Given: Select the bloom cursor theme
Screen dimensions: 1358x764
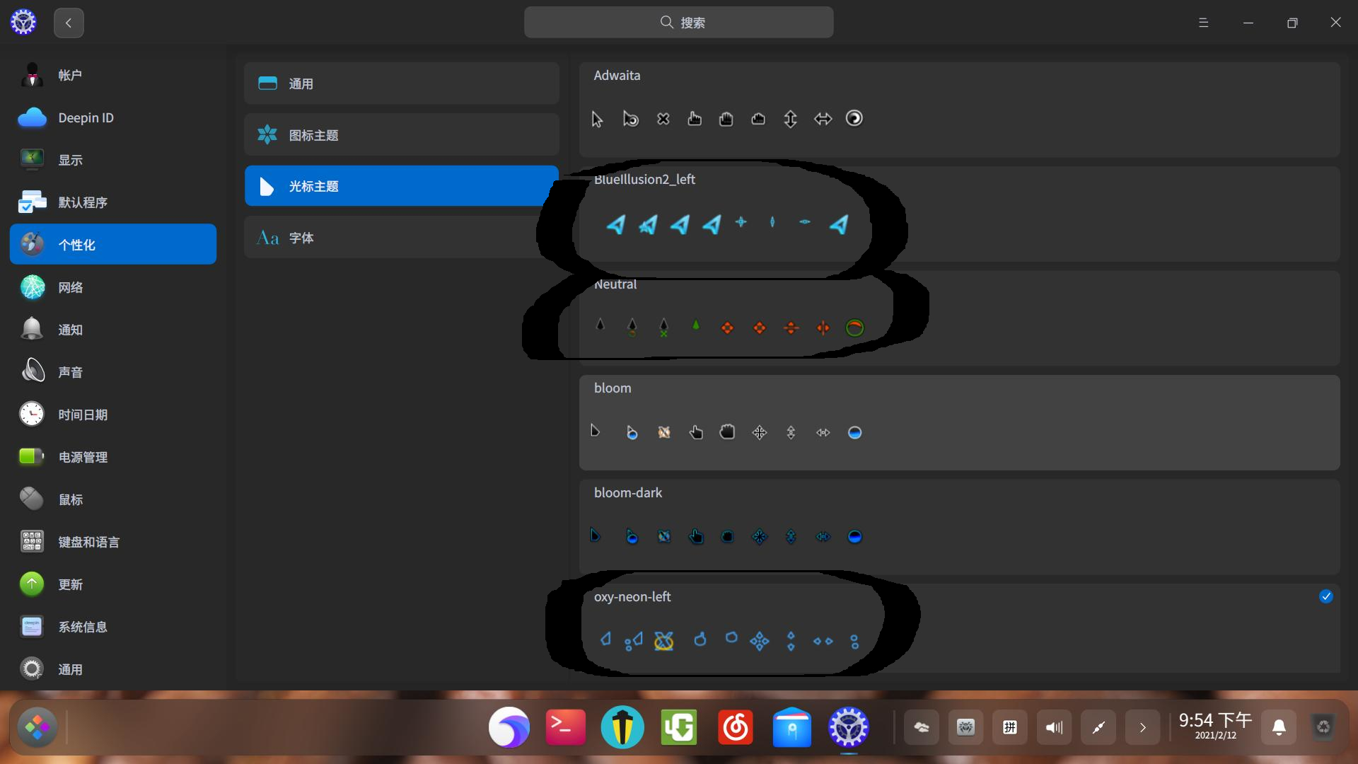Looking at the screenshot, I should 958,422.
